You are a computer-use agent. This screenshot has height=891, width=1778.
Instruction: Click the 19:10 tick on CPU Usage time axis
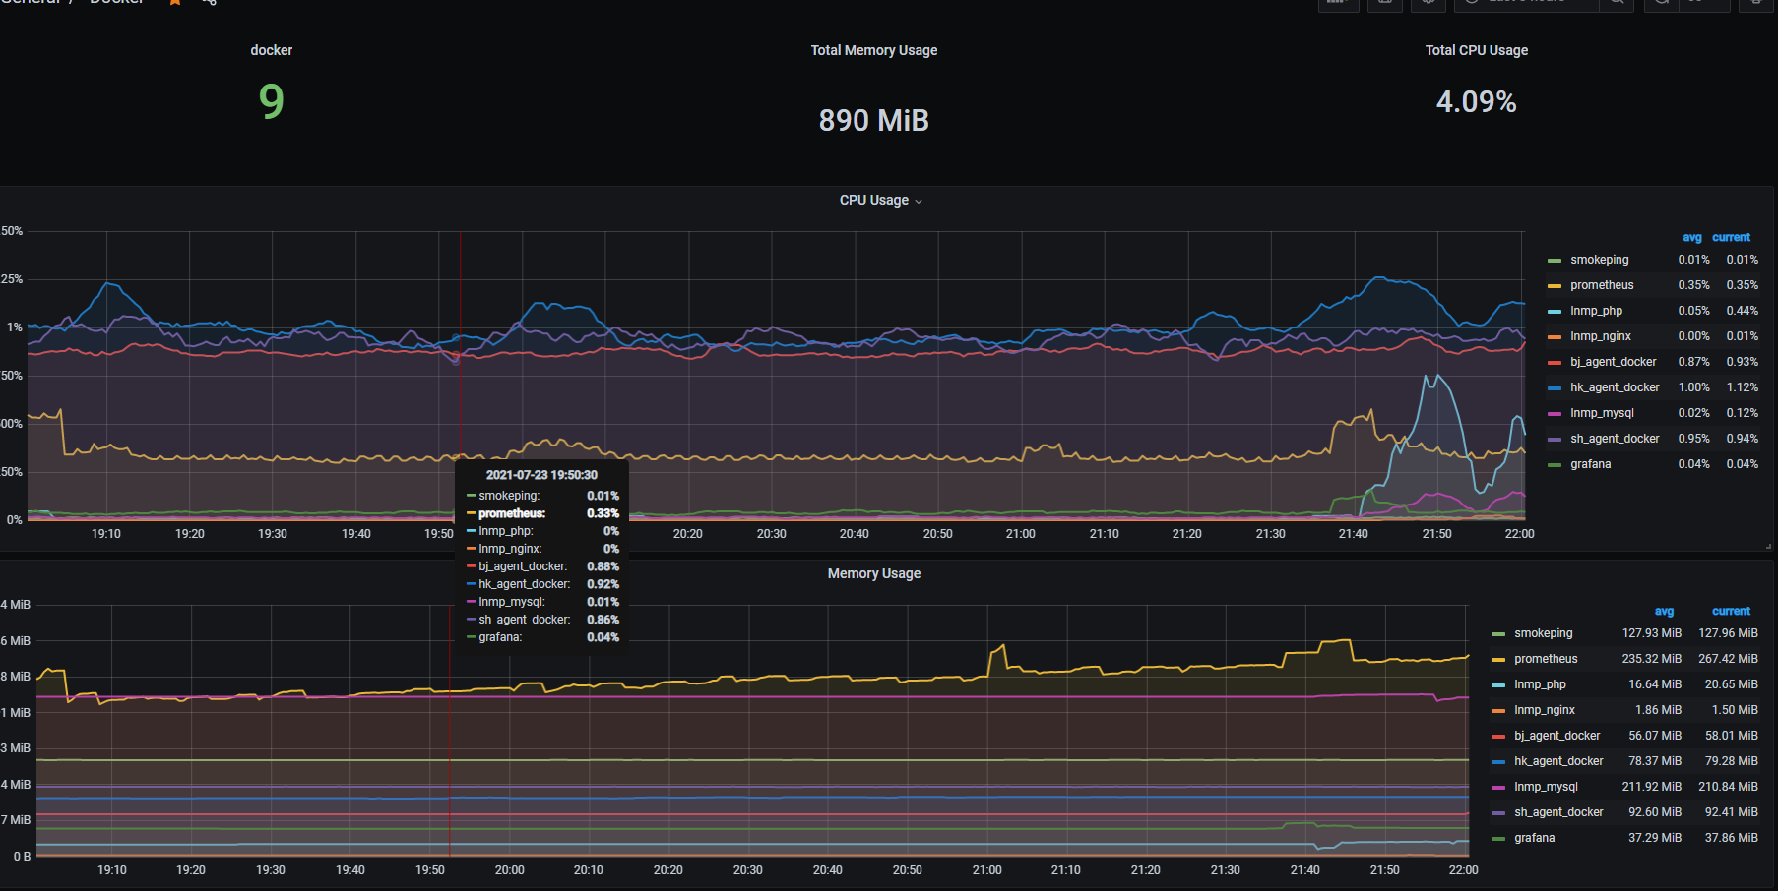coord(105,534)
